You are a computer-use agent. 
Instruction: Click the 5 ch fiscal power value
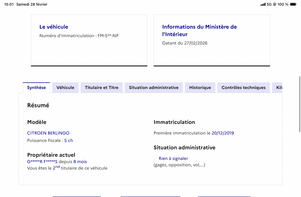pyautogui.click(x=68, y=140)
